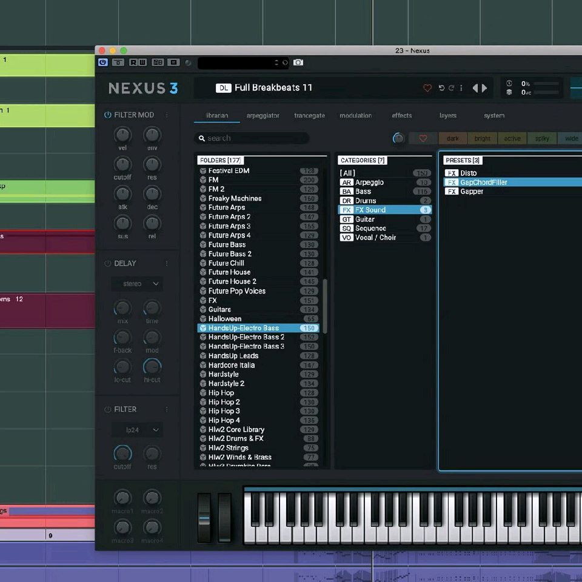Favorite the Full Breakbeats 11 preset

pyautogui.click(x=427, y=88)
